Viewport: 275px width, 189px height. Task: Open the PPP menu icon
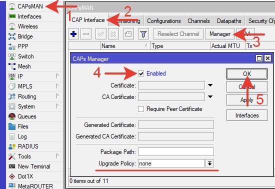pos(12,46)
